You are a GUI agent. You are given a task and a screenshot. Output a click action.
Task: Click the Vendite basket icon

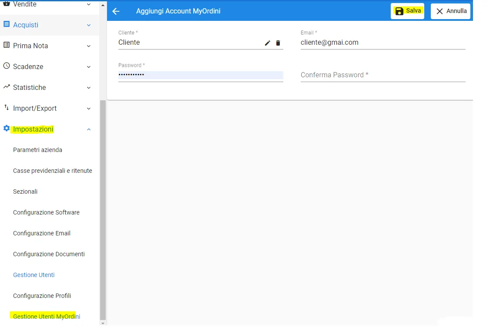6,4
